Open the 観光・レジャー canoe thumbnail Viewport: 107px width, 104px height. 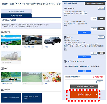tap(11, 77)
